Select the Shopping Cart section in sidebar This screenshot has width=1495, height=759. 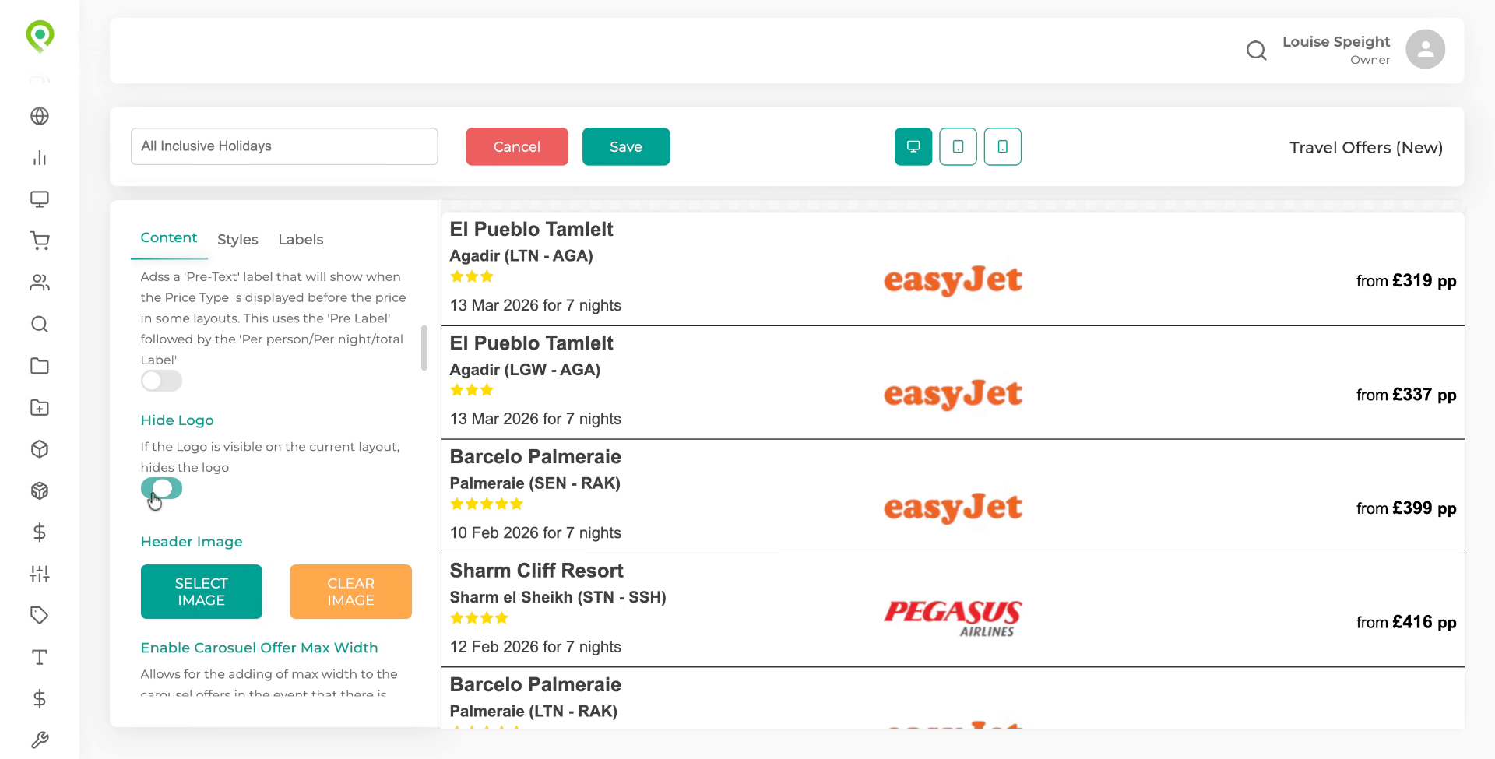tap(40, 241)
